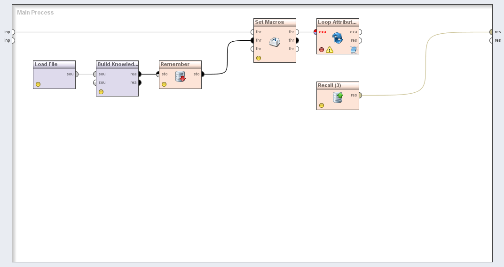Click the warning triangle on Loop Attributes
The image size is (504, 267).
coord(330,50)
